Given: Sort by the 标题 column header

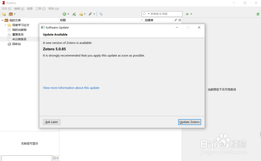Looking at the screenshot, I should 101,20.
